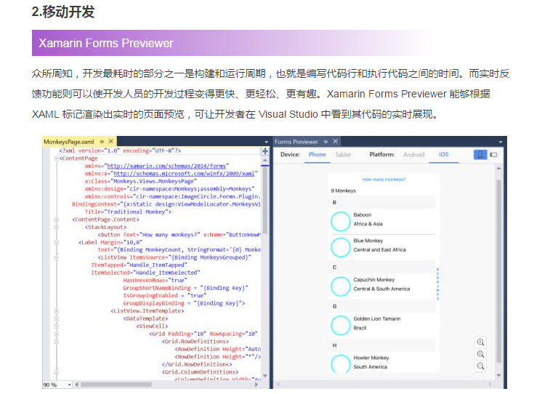Open the xamarin.com schemas 2014 forms link
Image resolution: width=534 pixels, height=394 pixels.
pos(166,166)
